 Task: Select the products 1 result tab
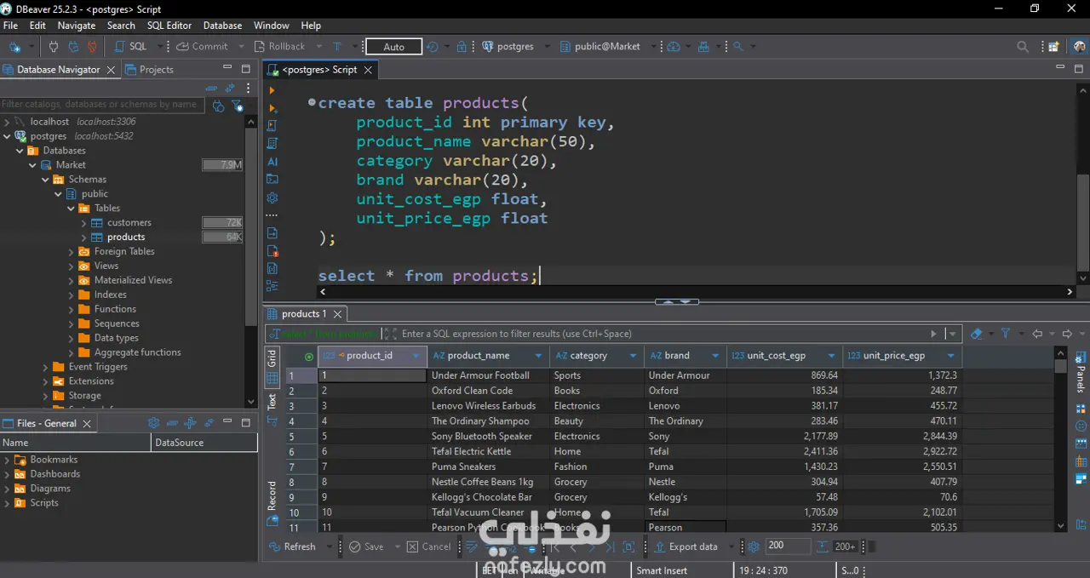[x=304, y=314]
